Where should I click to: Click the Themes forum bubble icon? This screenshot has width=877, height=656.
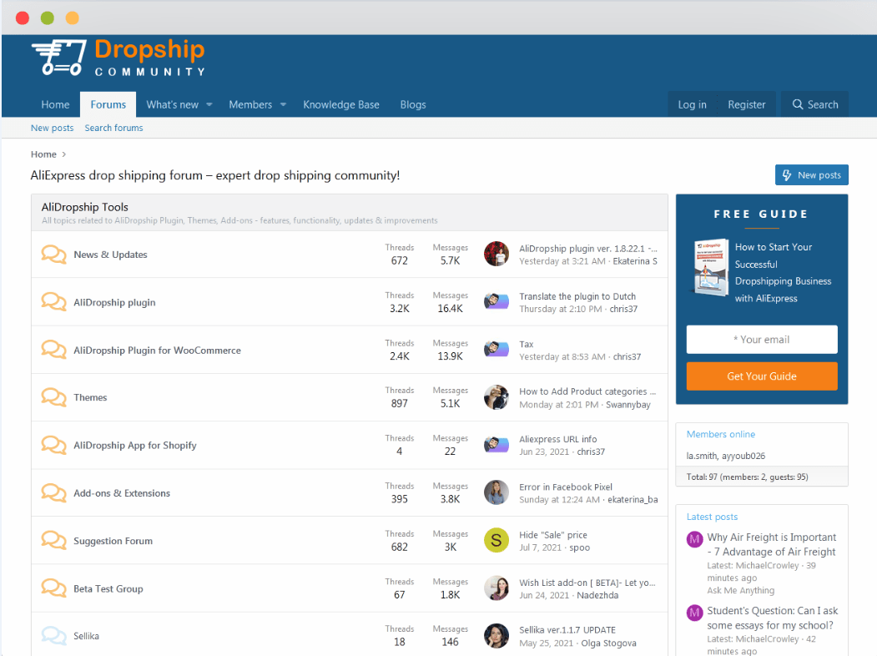point(53,397)
